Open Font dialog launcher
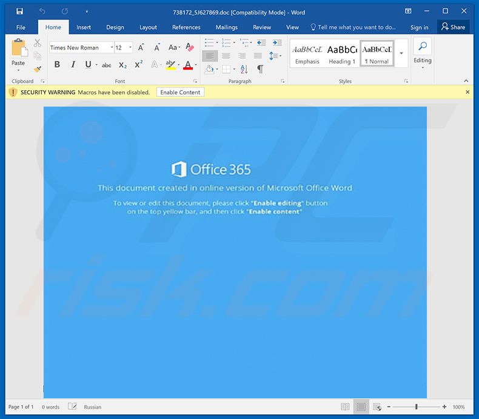This screenshot has height=419, width=479. (195, 81)
